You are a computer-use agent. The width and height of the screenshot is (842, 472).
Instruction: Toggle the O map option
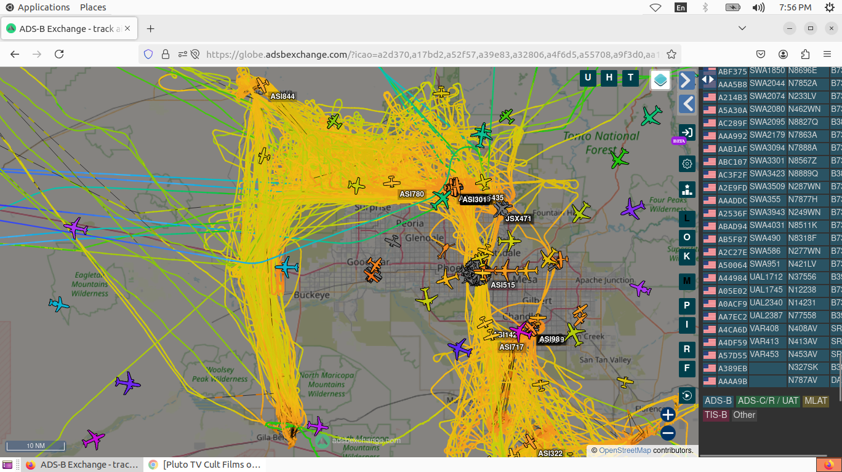[687, 237]
